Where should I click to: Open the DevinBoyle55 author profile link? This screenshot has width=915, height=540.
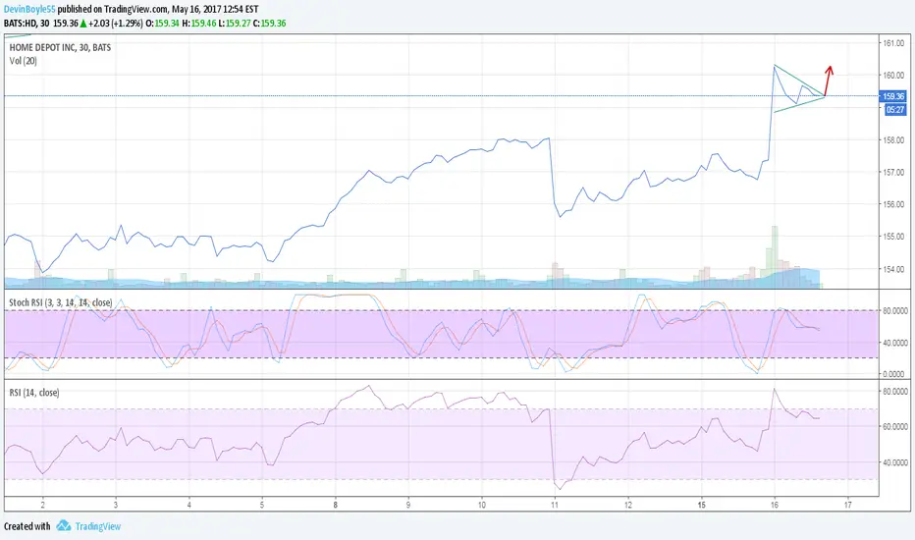[29, 10]
